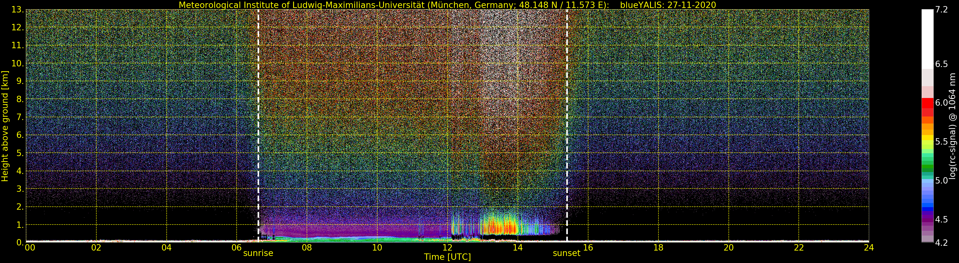
Task: Click the colorbar value 6.5
Action: point(941,64)
